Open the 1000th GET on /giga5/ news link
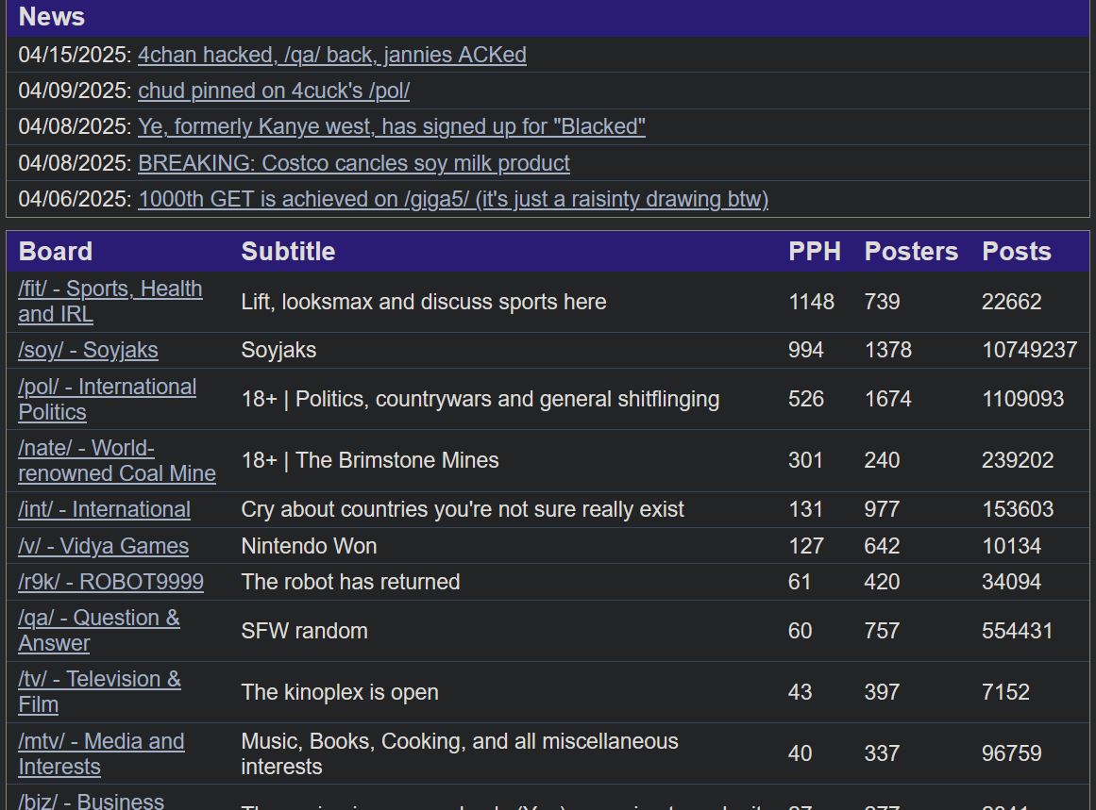This screenshot has height=810, width=1096. tap(453, 199)
